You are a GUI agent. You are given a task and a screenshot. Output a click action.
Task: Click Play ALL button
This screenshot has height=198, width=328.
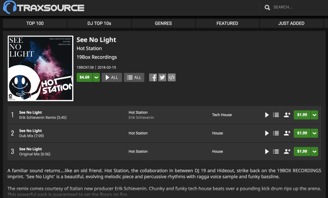[112, 77]
